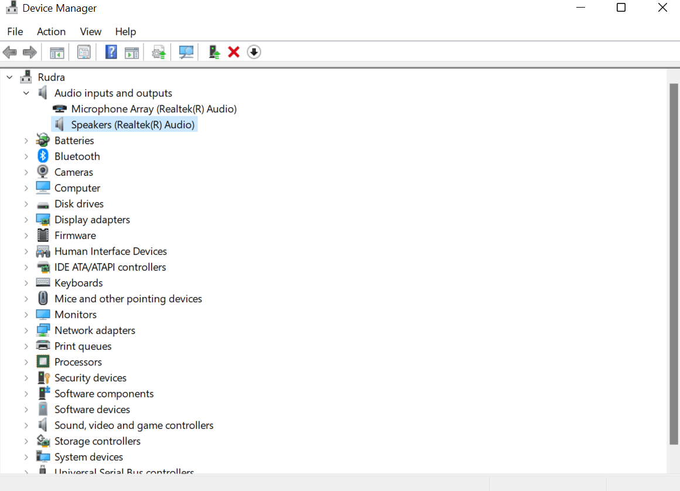The width and height of the screenshot is (680, 491).
Task: Scan for hardware changes
Action: tap(186, 52)
